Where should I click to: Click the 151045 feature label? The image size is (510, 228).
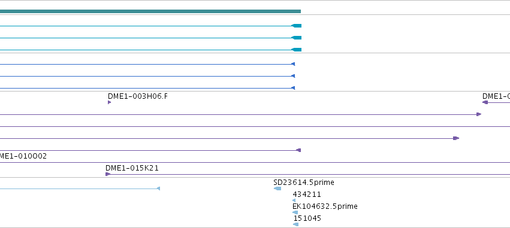point(307,218)
